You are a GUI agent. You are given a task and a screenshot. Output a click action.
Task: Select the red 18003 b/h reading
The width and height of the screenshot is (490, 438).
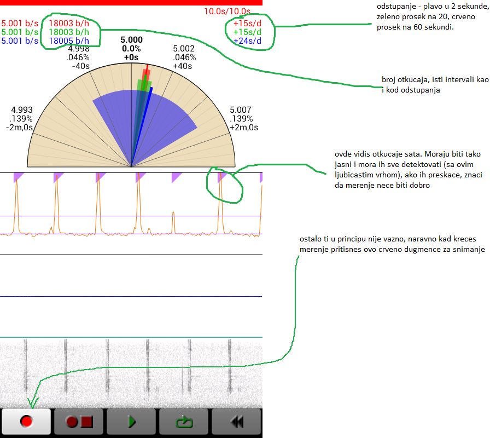(69, 24)
